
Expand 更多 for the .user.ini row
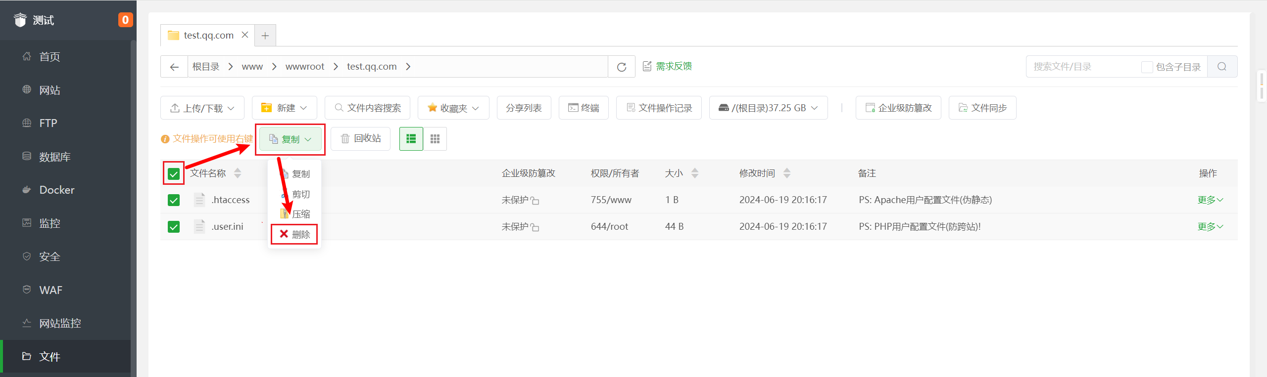(1210, 227)
